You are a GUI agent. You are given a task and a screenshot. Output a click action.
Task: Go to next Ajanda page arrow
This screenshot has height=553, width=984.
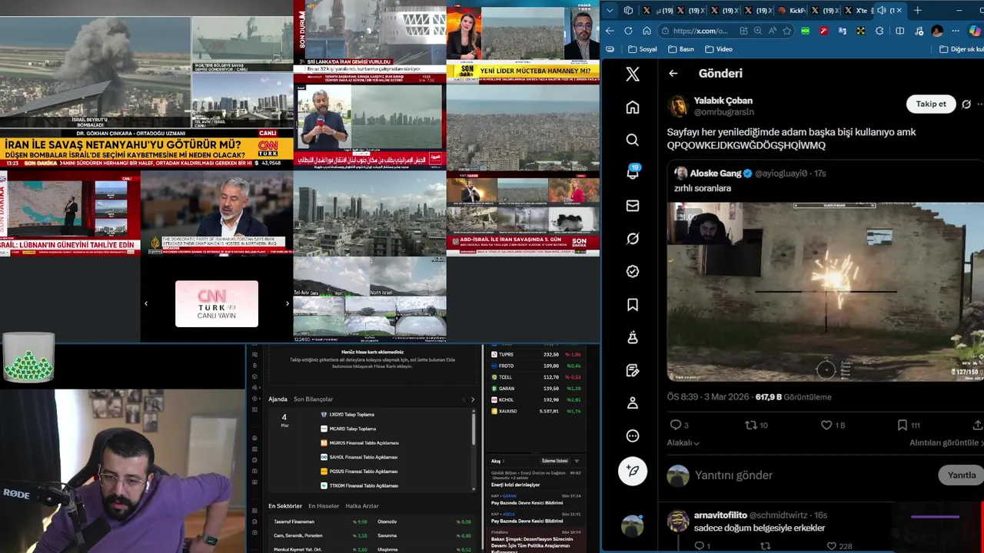pos(473,399)
